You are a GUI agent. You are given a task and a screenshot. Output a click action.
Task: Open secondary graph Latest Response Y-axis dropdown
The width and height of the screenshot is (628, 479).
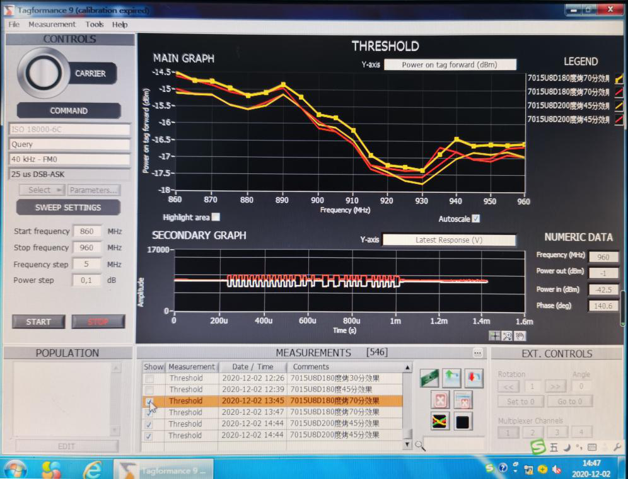tap(449, 240)
